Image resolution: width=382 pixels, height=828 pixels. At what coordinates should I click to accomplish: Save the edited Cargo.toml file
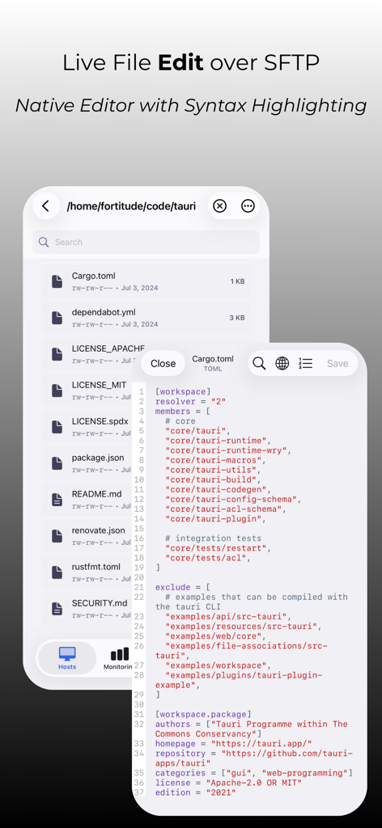coord(337,363)
